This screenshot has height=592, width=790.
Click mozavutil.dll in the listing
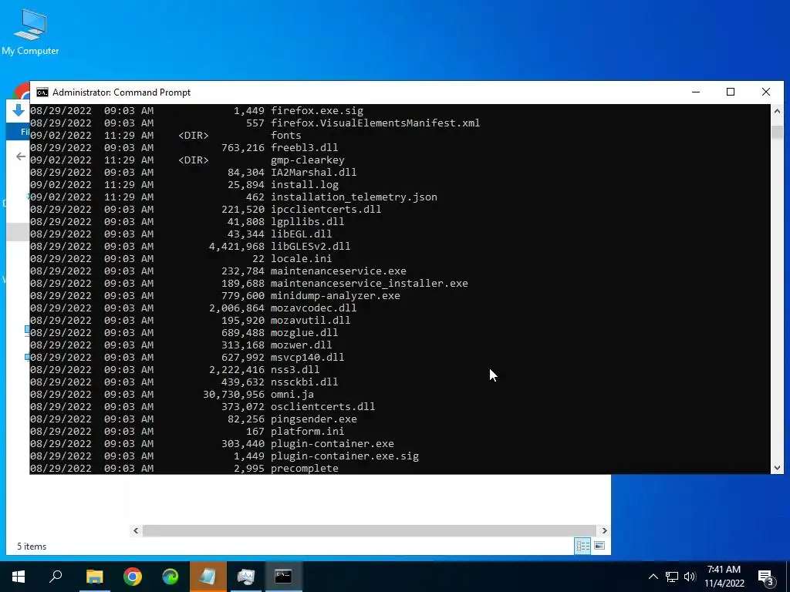click(x=310, y=320)
